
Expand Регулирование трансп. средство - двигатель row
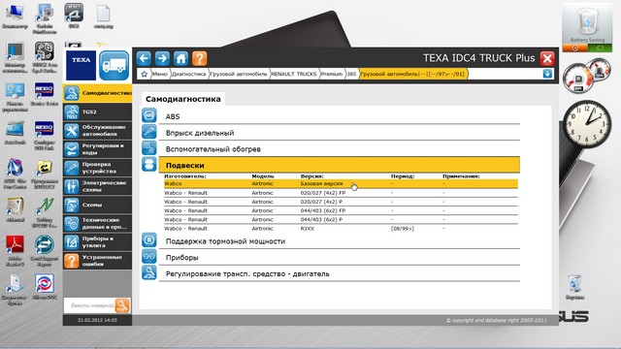click(x=340, y=273)
